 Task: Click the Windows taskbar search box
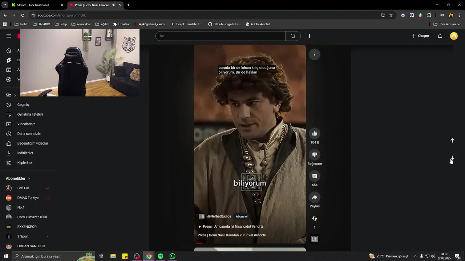(53, 256)
